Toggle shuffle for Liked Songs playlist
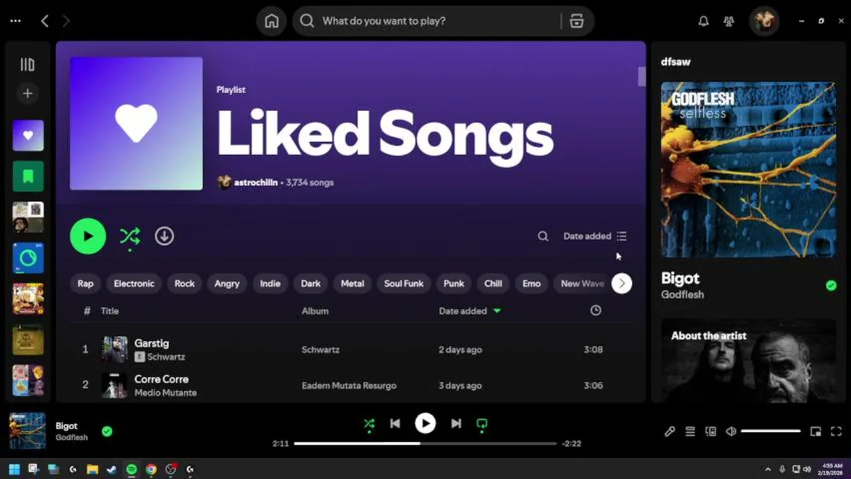This screenshot has height=479, width=851. point(130,236)
